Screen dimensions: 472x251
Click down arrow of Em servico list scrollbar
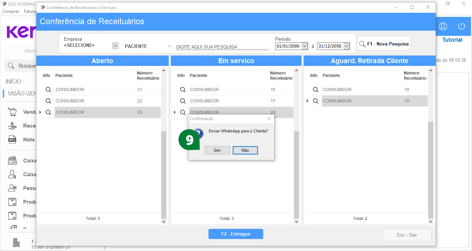(296, 221)
